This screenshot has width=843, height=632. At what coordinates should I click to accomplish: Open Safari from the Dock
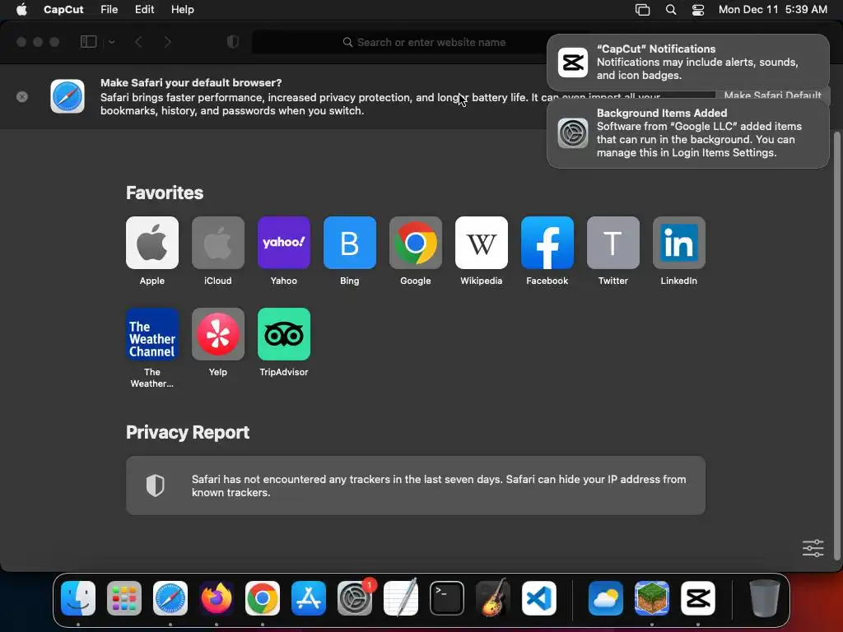pyautogui.click(x=170, y=597)
